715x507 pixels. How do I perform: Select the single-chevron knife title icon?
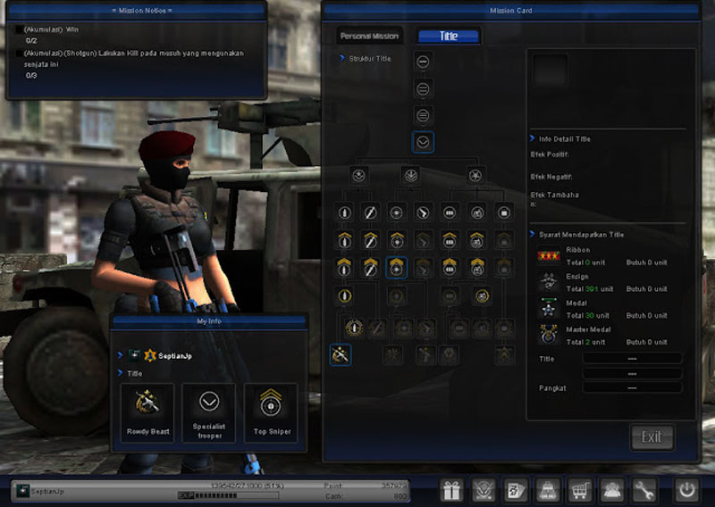coord(370,240)
